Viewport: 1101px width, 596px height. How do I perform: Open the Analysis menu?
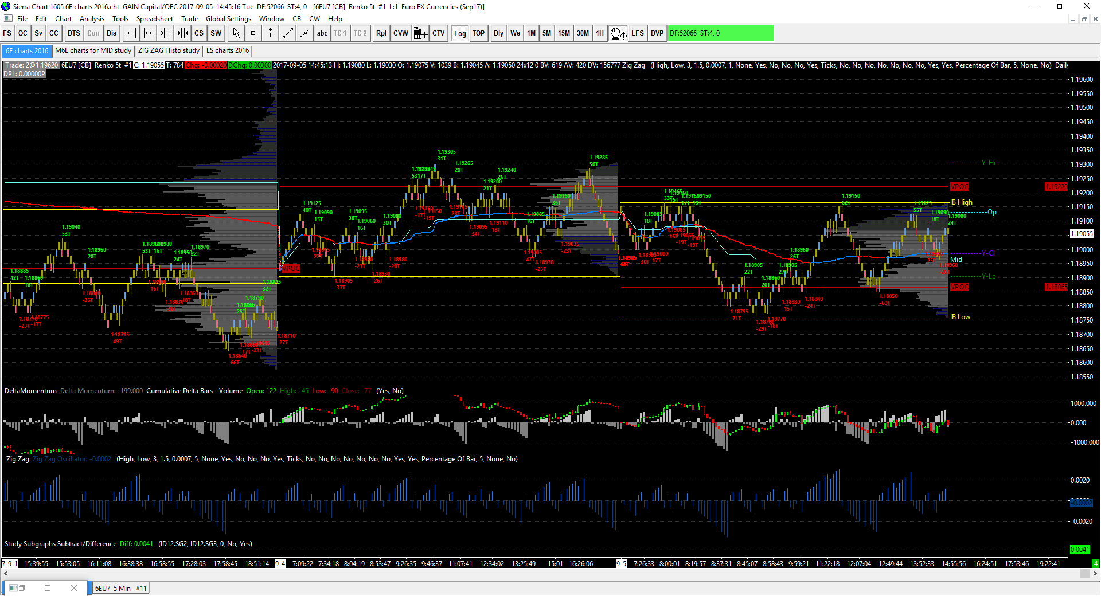pos(92,19)
